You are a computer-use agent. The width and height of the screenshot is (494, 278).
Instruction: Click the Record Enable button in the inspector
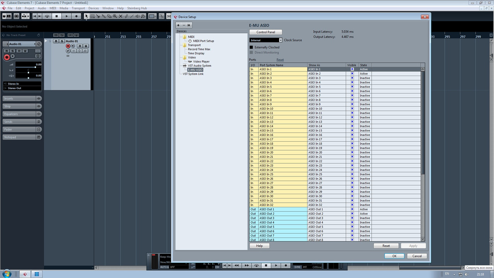click(7, 57)
